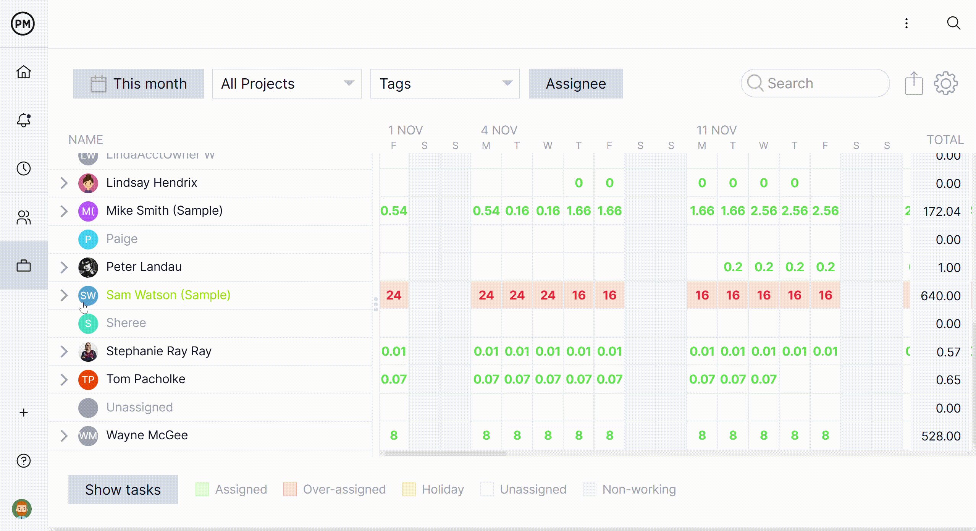
Task: Open the Home sidebar icon
Action: (24, 72)
